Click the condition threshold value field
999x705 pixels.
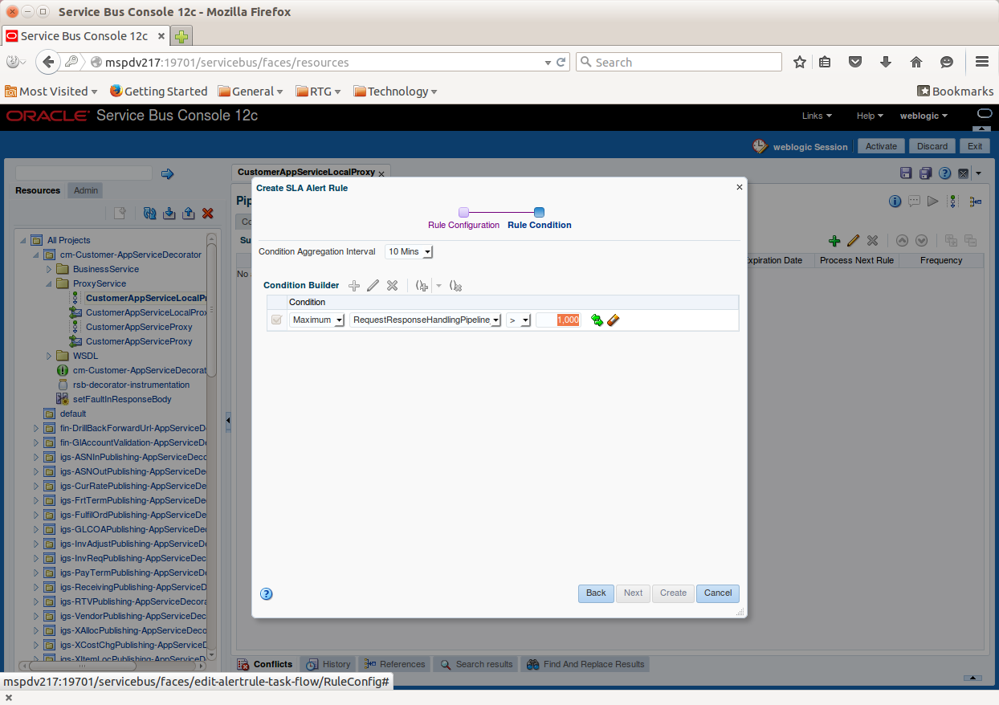click(557, 320)
